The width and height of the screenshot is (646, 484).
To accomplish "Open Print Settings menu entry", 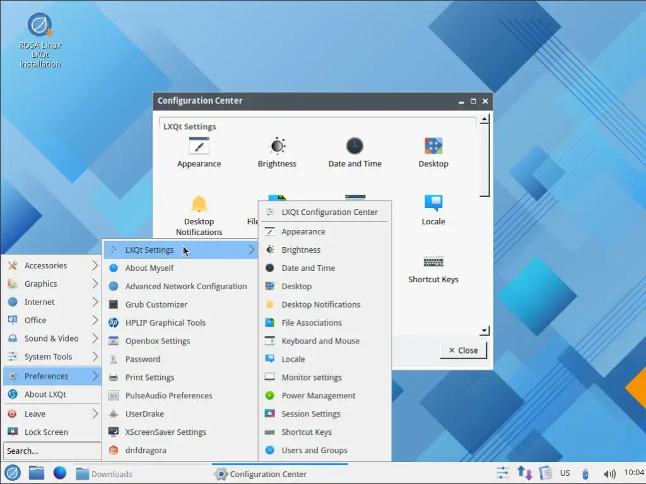I will click(x=181, y=377).
